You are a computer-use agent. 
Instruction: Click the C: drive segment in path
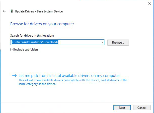click(x=13, y=42)
